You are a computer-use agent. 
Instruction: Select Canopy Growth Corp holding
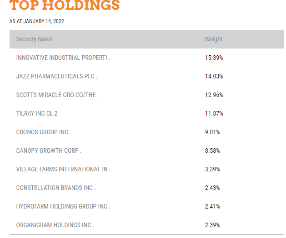[x=49, y=151]
